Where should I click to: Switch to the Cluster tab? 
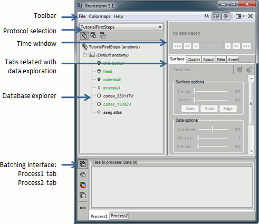pyautogui.click(x=194, y=60)
